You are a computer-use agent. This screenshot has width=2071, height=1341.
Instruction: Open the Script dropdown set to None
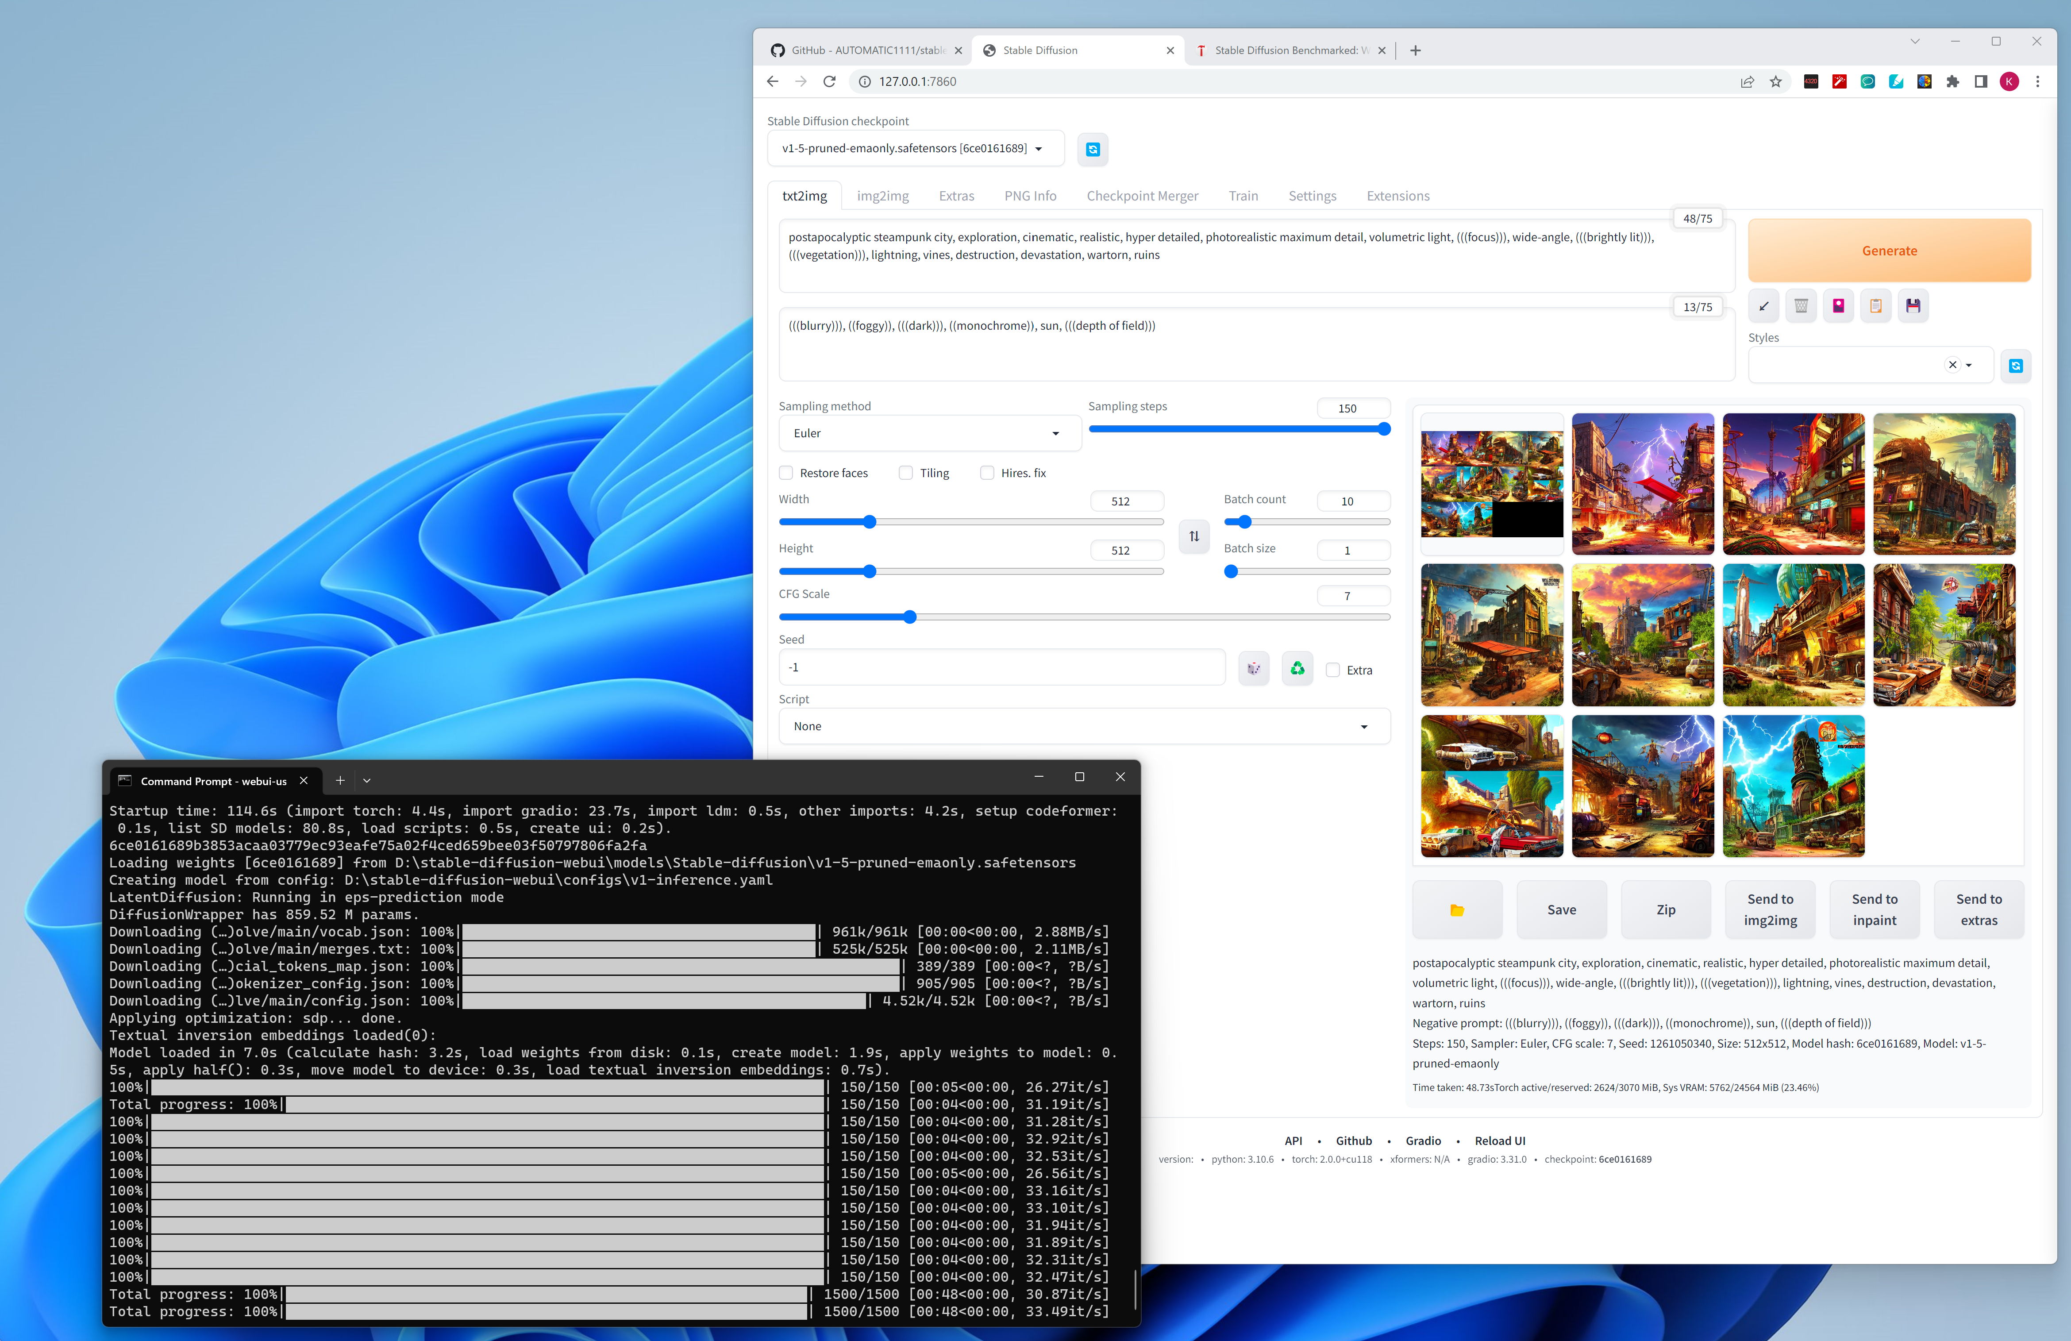[1083, 726]
